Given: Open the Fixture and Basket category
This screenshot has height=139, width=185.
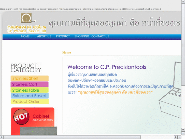Looking at the screenshot, I should coord(30,96).
